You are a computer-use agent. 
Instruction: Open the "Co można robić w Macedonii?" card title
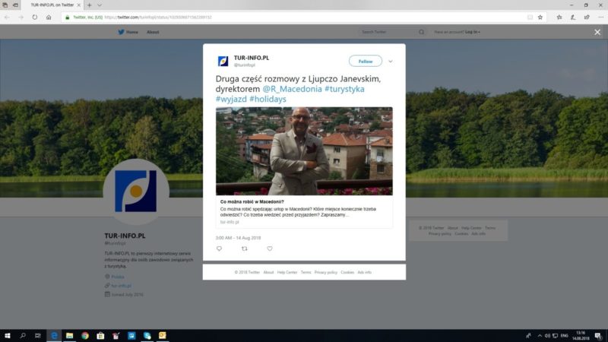point(252,201)
